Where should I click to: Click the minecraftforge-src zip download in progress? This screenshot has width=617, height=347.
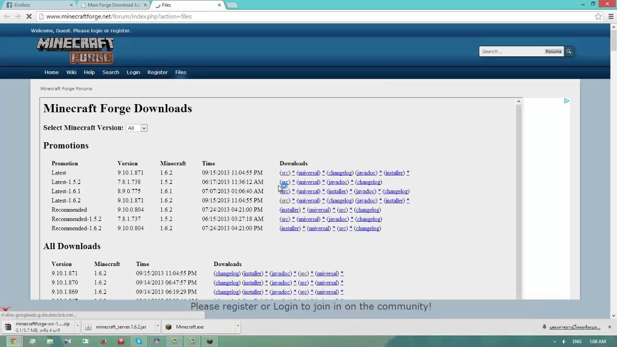coord(38,327)
